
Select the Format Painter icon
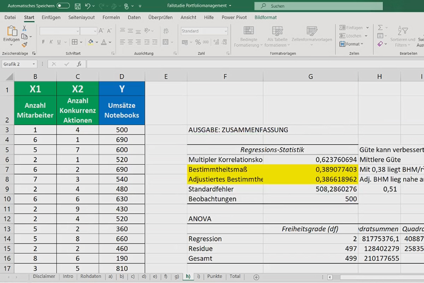coord(24,44)
